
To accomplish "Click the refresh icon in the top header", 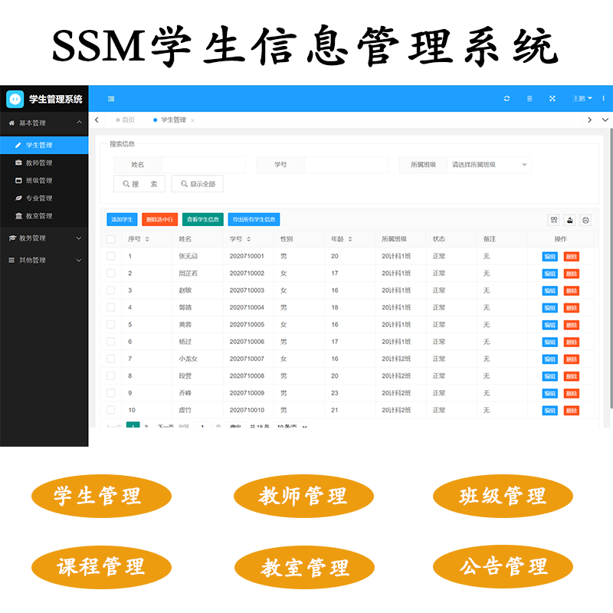I will click(x=507, y=99).
